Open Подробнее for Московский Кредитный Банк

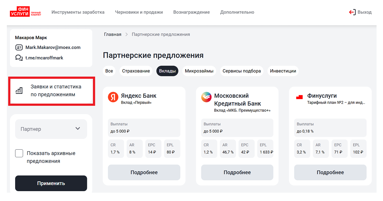tap(237, 173)
